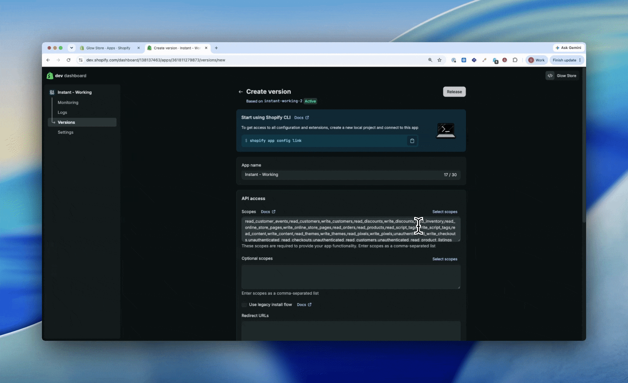Close the Create version tab
The width and height of the screenshot is (628, 383).
coord(206,48)
